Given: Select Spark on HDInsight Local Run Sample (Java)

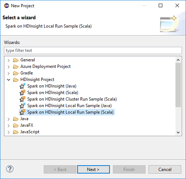Looking at the screenshot, I should 70,106.
